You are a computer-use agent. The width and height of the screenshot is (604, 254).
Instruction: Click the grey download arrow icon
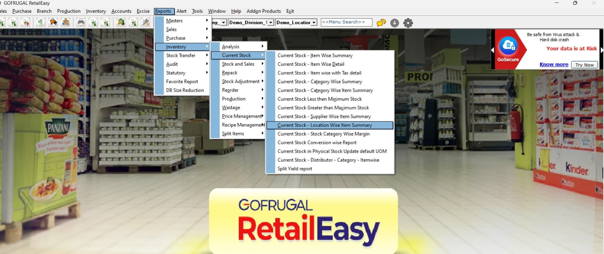pos(394,23)
